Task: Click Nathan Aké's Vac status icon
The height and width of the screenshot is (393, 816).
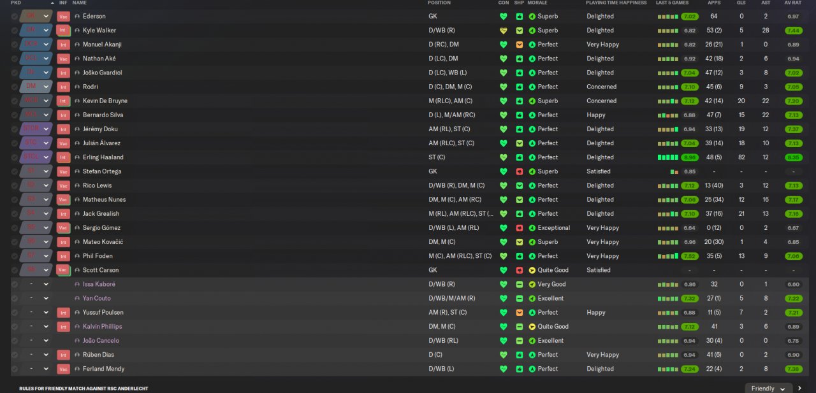Action: [x=63, y=59]
